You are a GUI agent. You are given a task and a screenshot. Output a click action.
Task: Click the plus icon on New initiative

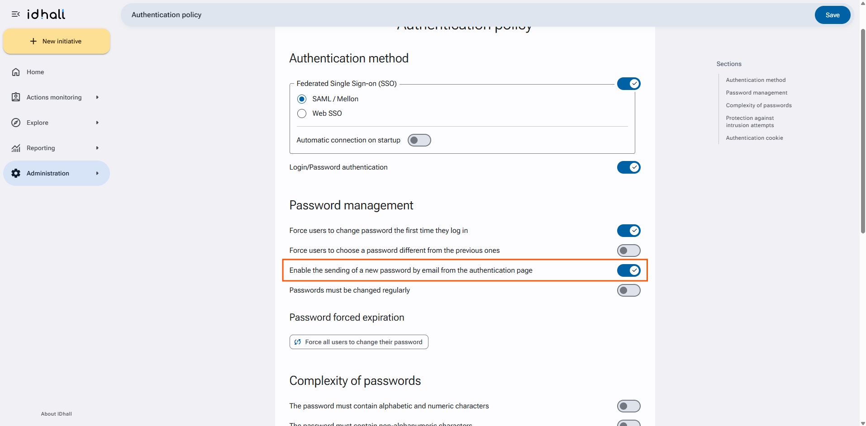pos(33,41)
